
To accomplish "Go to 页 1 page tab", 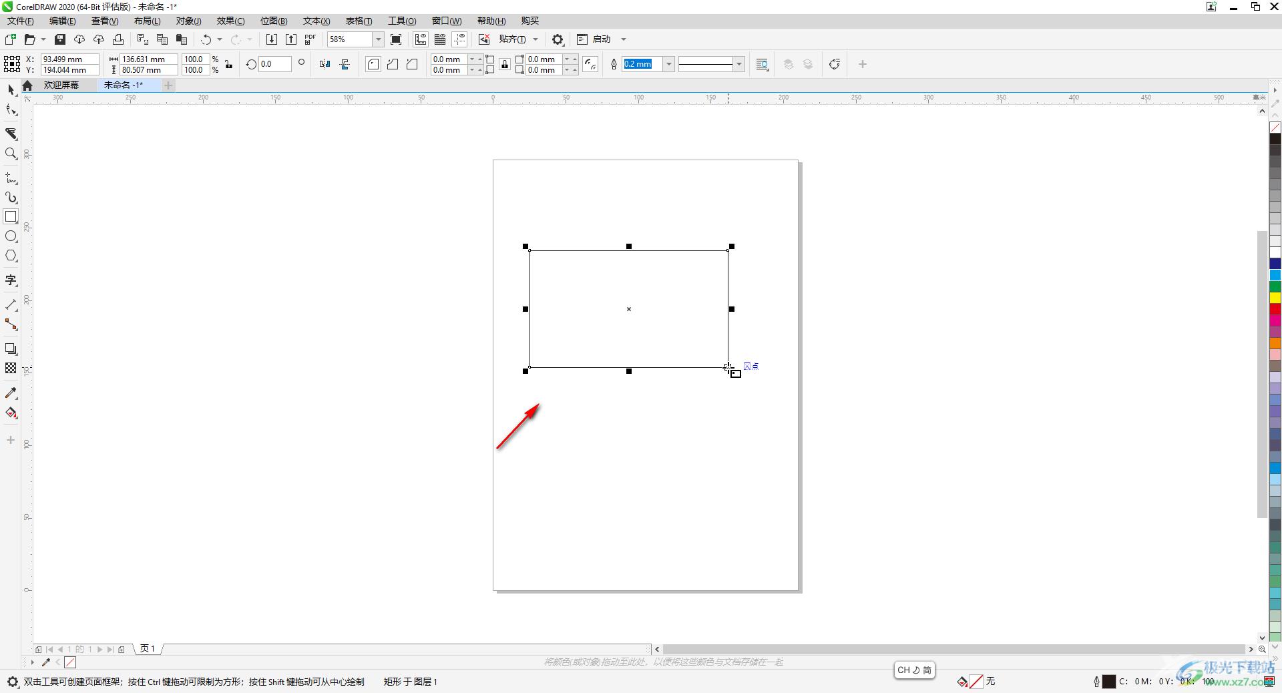I will click(148, 648).
